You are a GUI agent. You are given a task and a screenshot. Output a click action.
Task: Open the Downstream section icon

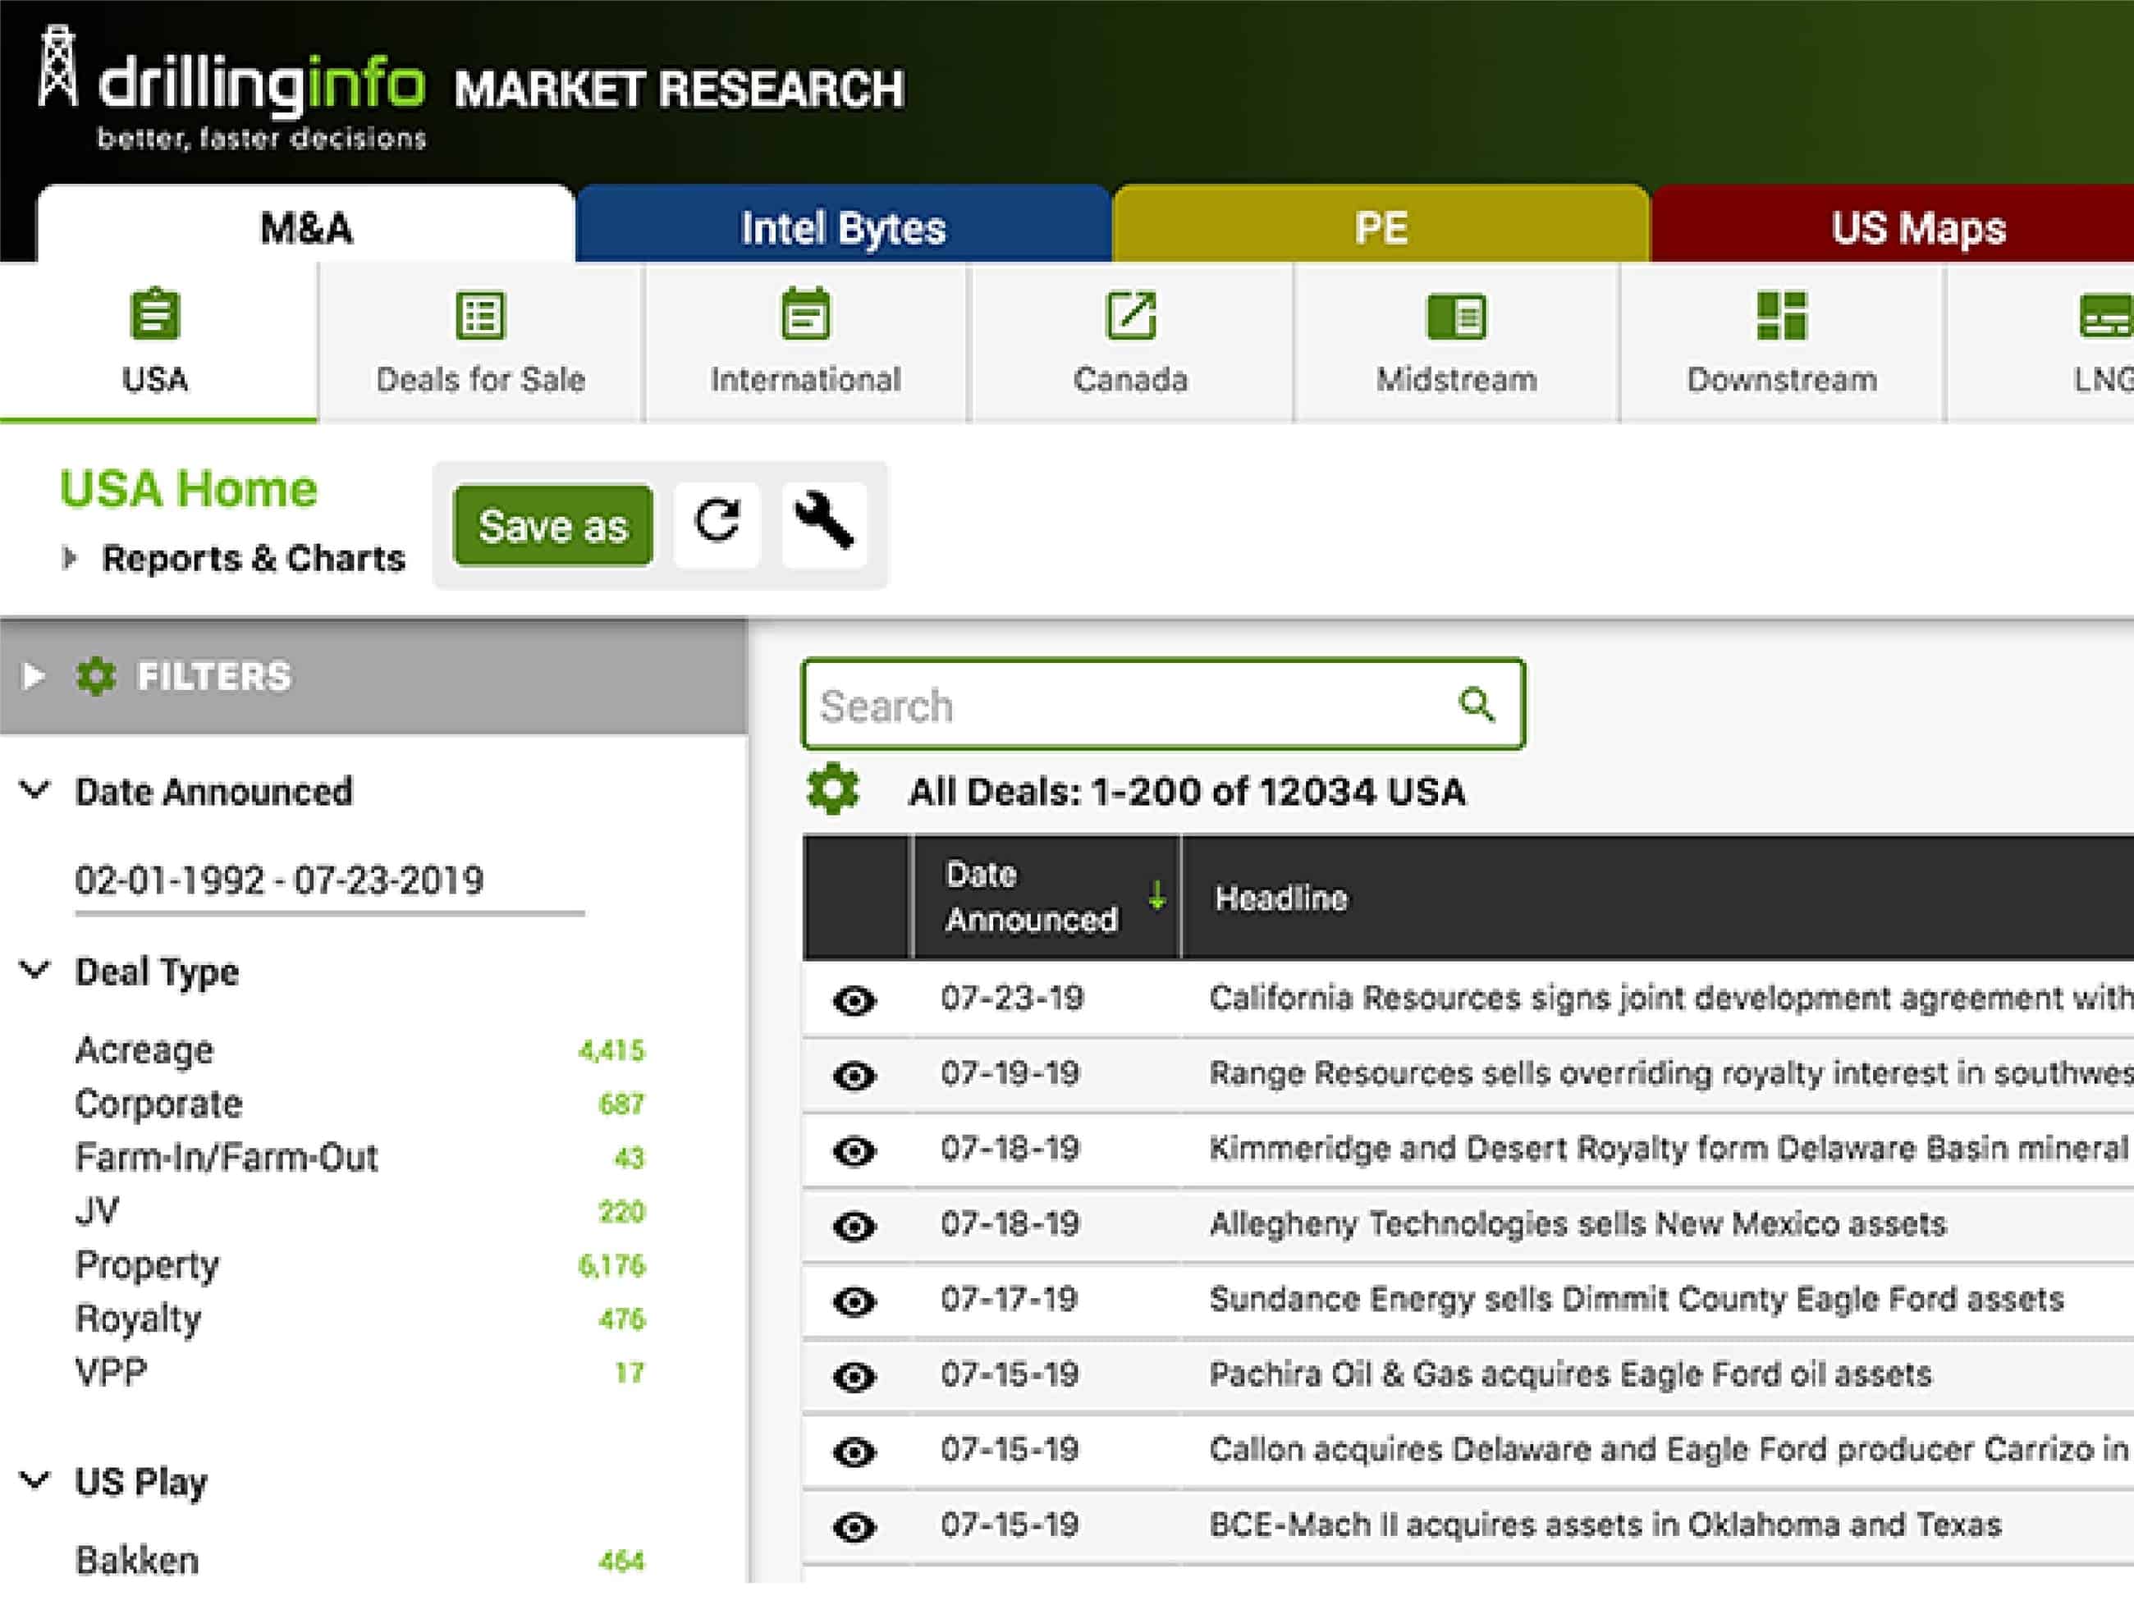click(x=1781, y=317)
